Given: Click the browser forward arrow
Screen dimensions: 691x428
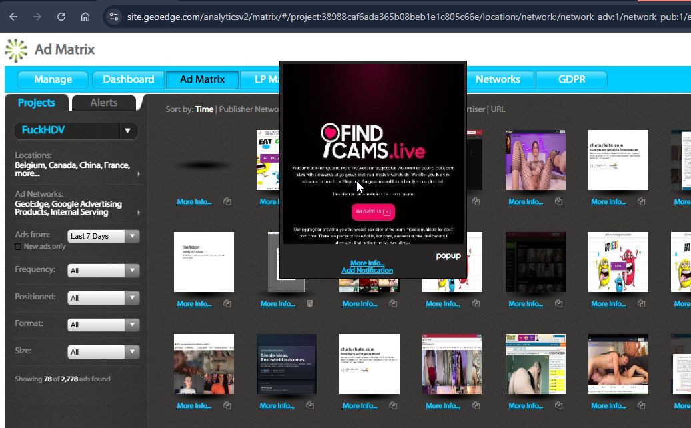Looking at the screenshot, I should pyautogui.click(x=37, y=17).
